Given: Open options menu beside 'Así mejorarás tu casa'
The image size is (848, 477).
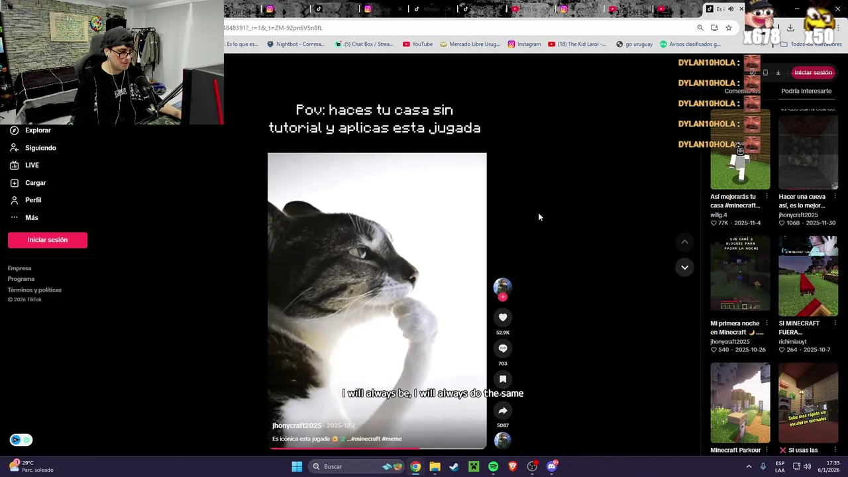Looking at the screenshot, I should (767, 197).
